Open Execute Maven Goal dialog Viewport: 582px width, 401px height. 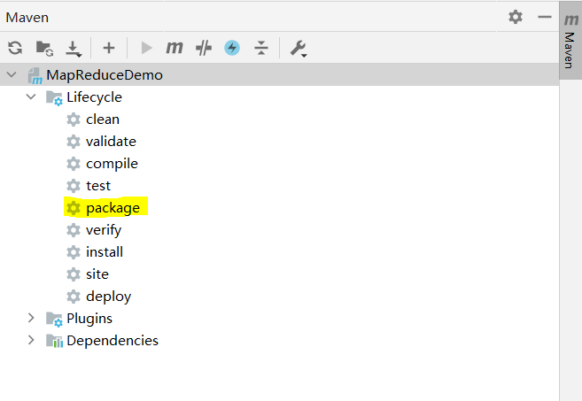(175, 48)
